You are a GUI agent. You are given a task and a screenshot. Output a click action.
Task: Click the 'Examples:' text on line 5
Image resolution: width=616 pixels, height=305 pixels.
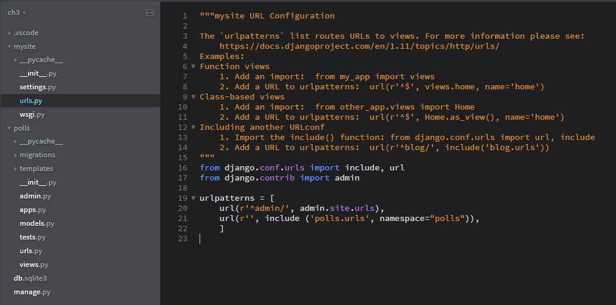(222, 56)
